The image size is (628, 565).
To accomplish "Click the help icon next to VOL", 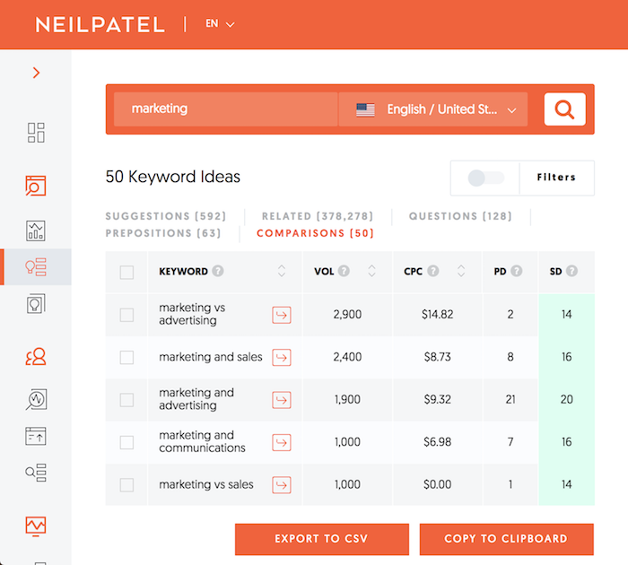I will [x=344, y=271].
